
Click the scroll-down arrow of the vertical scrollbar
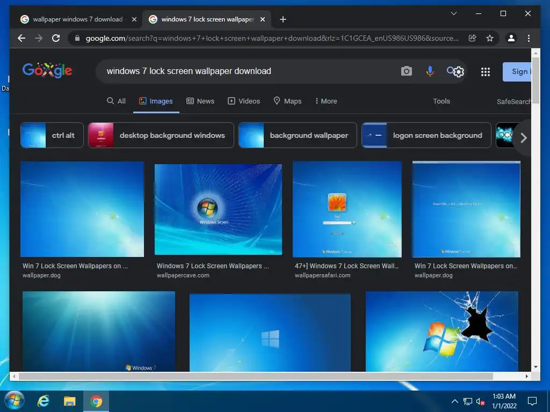(x=535, y=367)
